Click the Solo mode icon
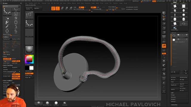This screenshot has width=191, height=107. tap(164, 92)
